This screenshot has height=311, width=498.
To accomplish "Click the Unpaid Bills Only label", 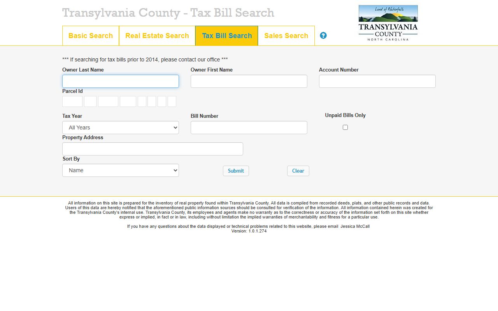I will pyautogui.click(x=345, y=115).
